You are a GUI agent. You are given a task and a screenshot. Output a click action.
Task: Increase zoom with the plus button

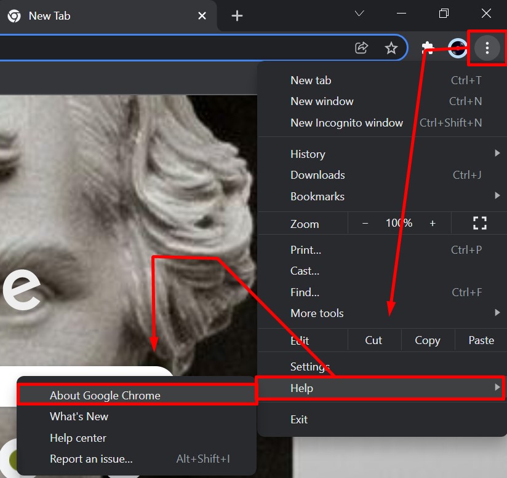click(x=433, y=224)
